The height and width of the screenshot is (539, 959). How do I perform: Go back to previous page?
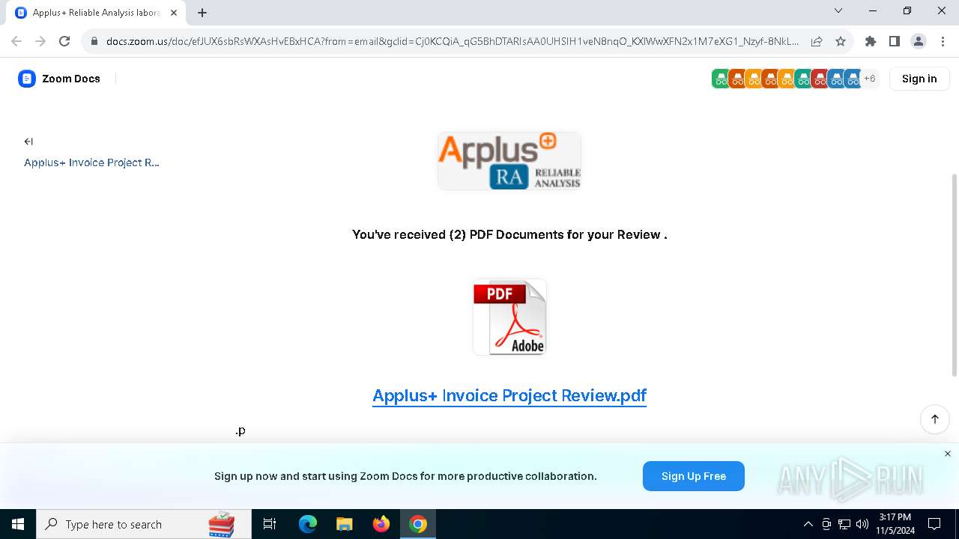pyautogui.click(x=16, y=41)
